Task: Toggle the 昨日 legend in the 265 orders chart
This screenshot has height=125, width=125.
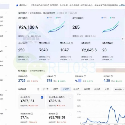Action: [x=112, y=18]
